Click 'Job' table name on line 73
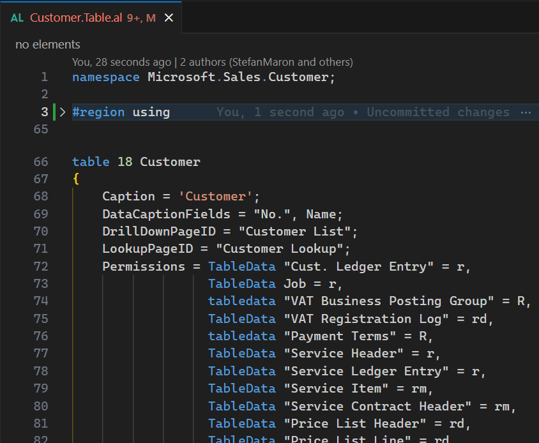This screenshot has height=443, width=539. tap(294, 284)
